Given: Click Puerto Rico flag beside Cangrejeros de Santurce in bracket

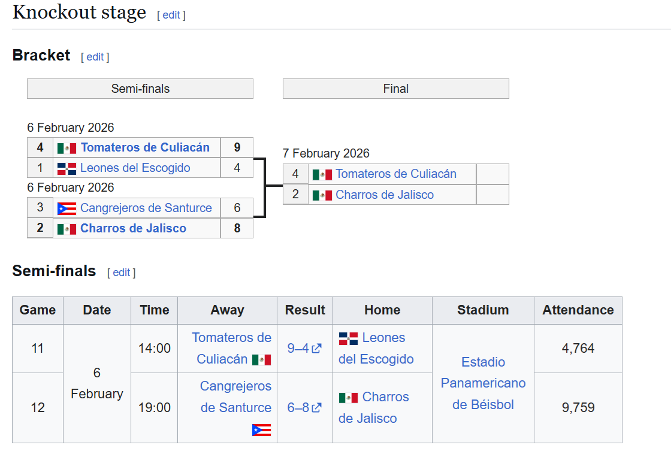Looking at the screenshot, I should point(67,208).
